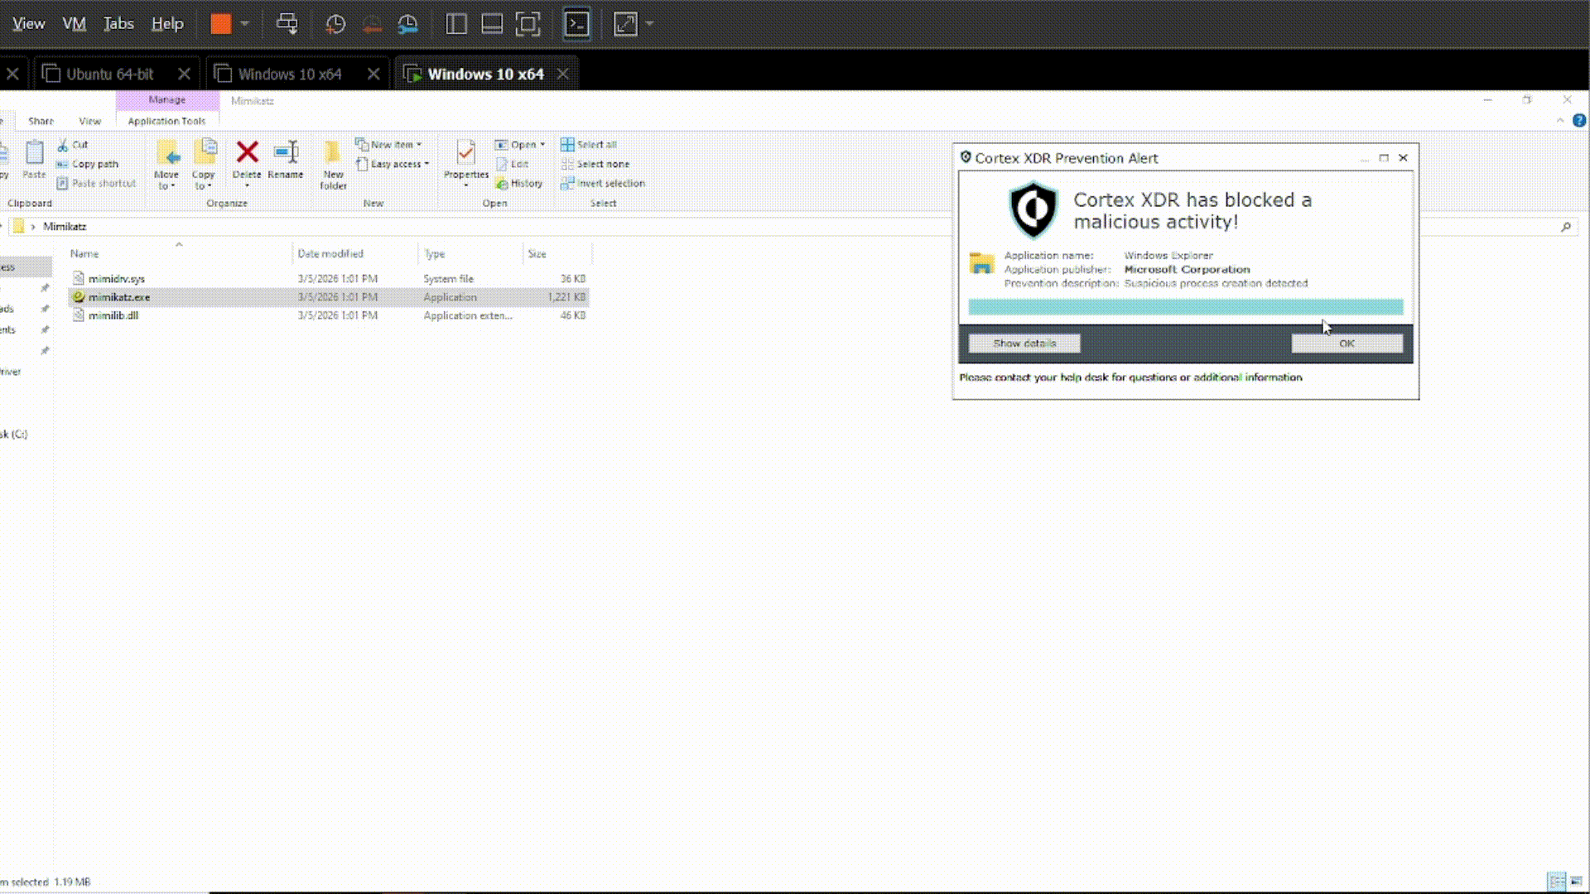This screenshot has height=894, width=1590.
Task: Create a New folder
Action: click(x=333, y=164)
